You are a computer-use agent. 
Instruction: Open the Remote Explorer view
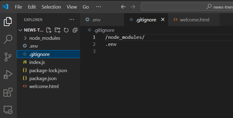click(x=8, y=110)
